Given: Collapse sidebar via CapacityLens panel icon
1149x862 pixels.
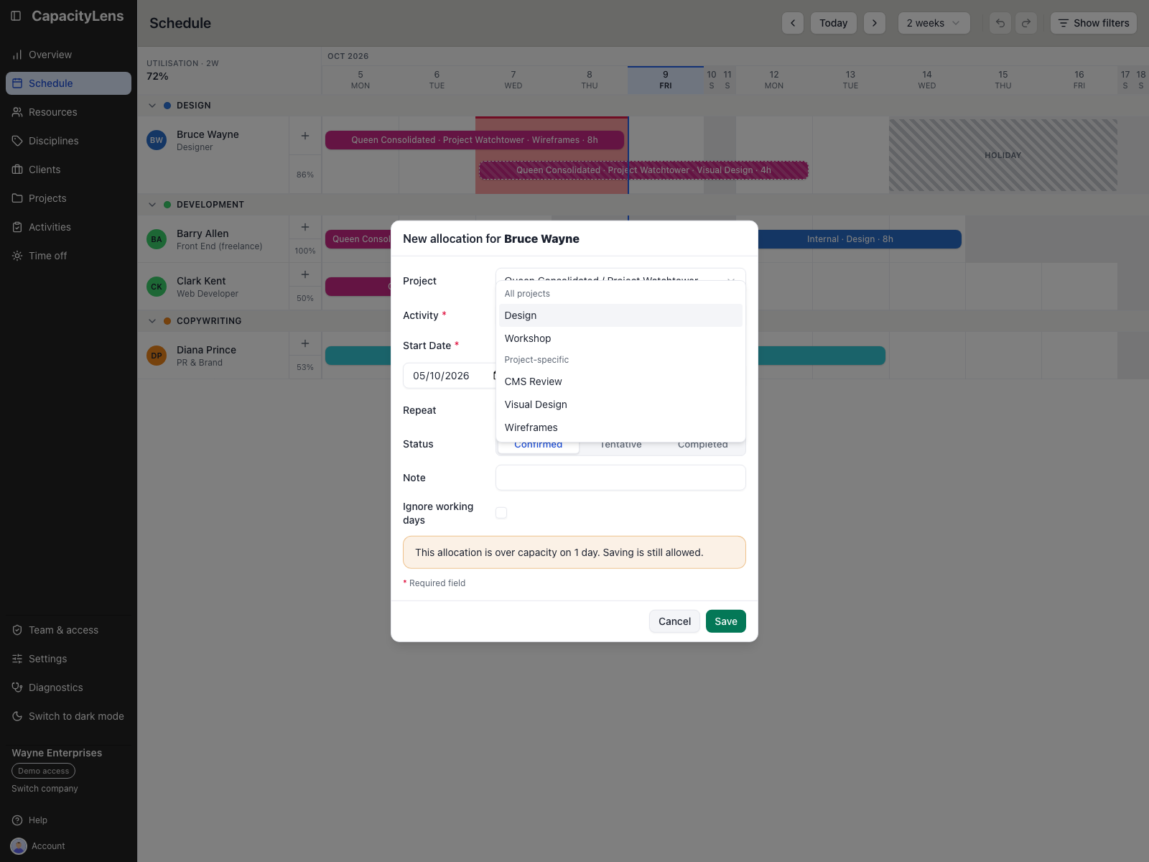Looking at the screenshot, I should pyautogui.click(x=16, y=16).
